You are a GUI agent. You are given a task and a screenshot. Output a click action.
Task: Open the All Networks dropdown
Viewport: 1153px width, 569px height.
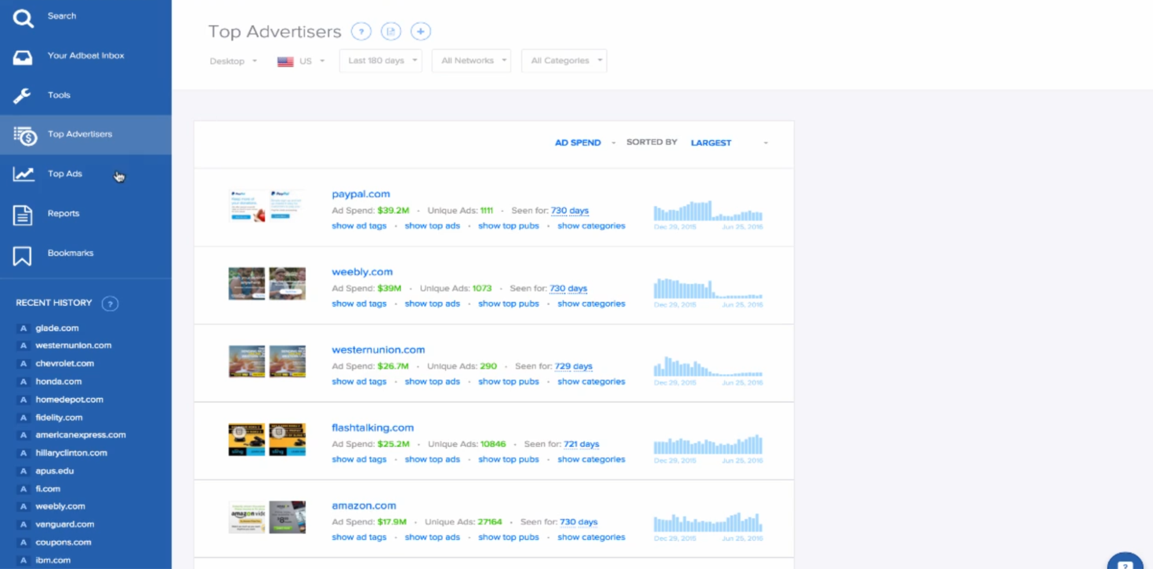coord(471,60)
